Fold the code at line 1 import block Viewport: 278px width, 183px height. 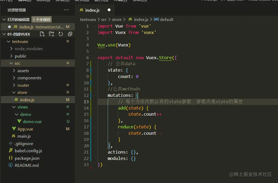94,26
